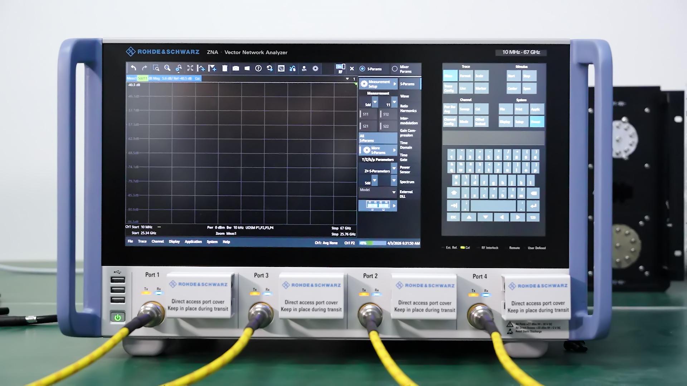Open the Display menu
The height and width of the screenshot is (386, 687).
click(174, 242)
